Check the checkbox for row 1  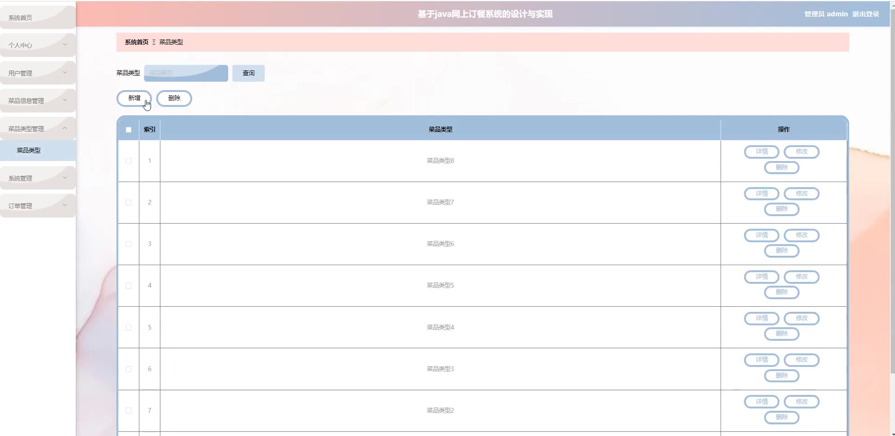[129, 161]
